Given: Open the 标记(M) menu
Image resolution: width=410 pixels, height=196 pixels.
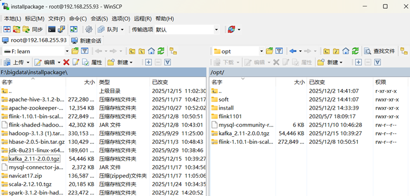Looking at the screenshot, I should [x=35, y=18].
